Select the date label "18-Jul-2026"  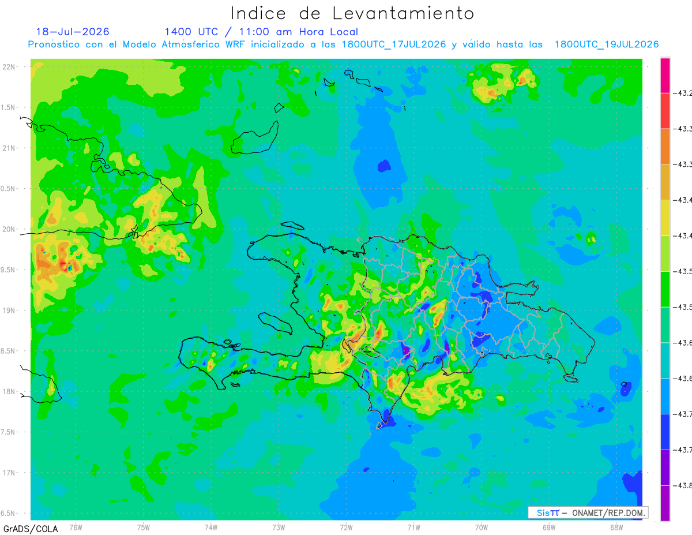73,32
